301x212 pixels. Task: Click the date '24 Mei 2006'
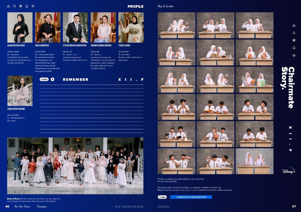(13, 51)
